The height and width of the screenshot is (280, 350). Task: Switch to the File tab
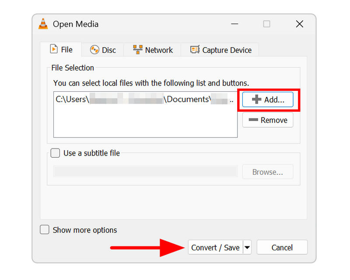[61, 49]
